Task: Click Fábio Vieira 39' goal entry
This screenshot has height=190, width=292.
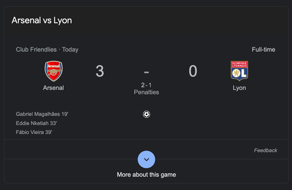Action: coord(34,132)
